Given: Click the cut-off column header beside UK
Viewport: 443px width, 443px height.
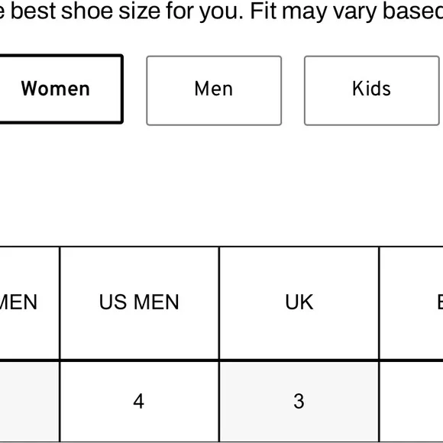Looking at the screenshot, I should click(412, 303).
